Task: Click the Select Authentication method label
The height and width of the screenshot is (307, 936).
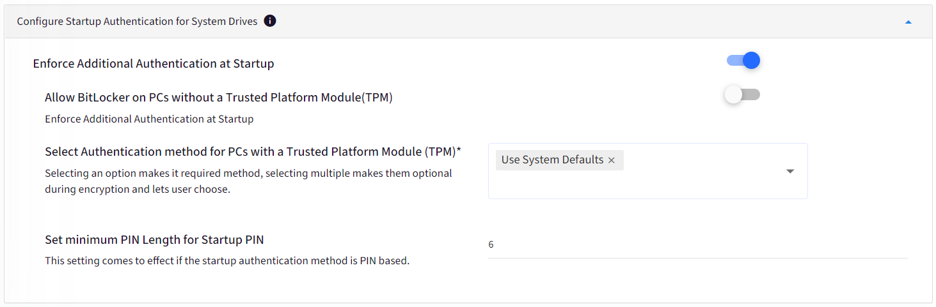Action: (x=253, y=152)
